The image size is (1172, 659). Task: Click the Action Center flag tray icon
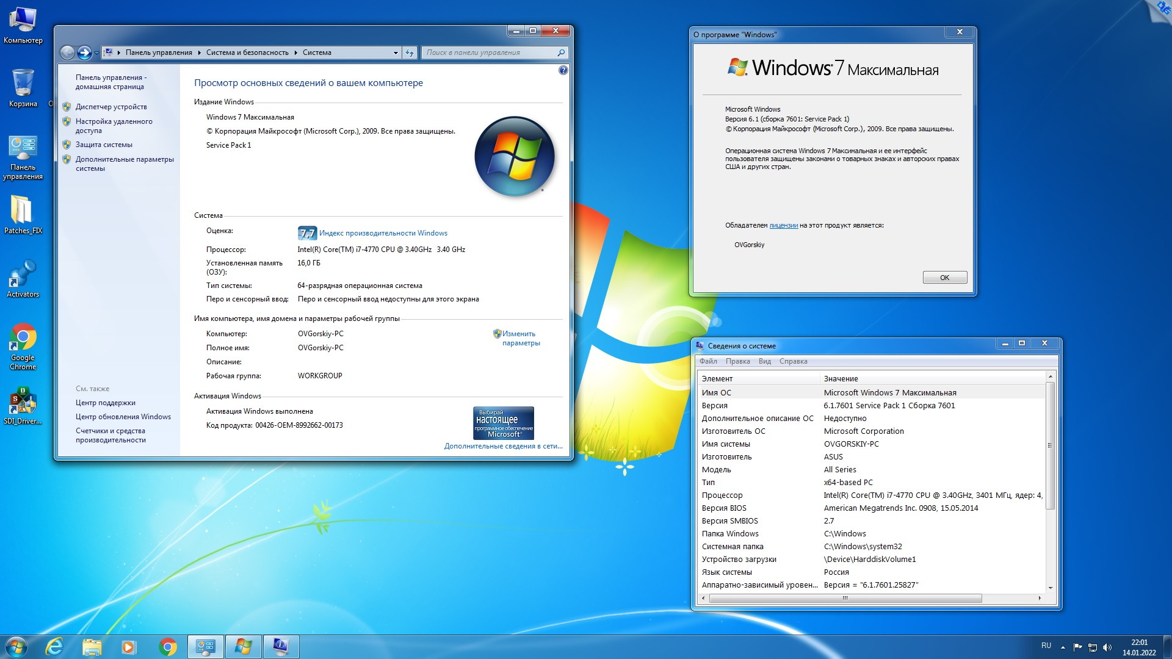1077,647
